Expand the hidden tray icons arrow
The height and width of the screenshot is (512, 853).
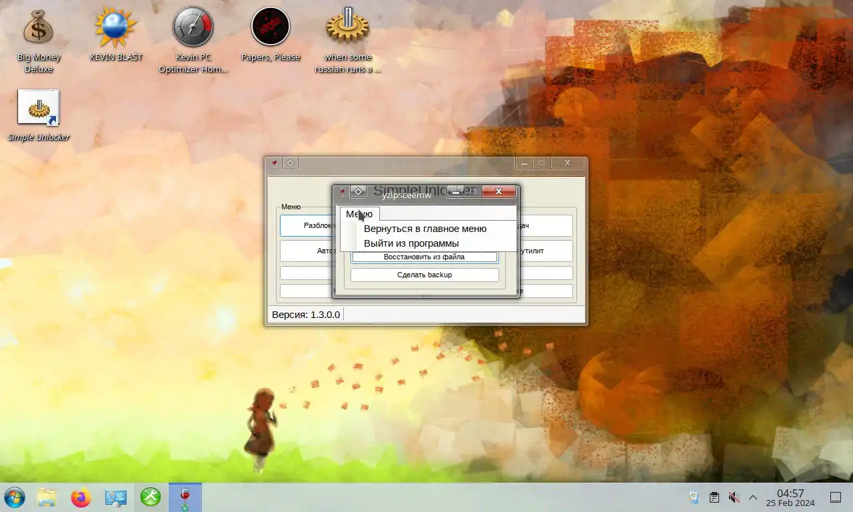[753, 497]
